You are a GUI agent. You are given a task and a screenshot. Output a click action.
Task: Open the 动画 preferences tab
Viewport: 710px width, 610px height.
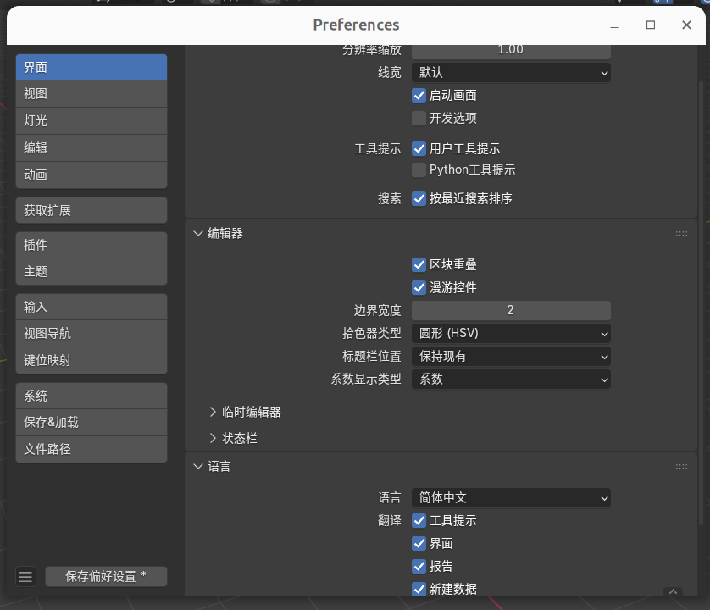tap(92, 175)
